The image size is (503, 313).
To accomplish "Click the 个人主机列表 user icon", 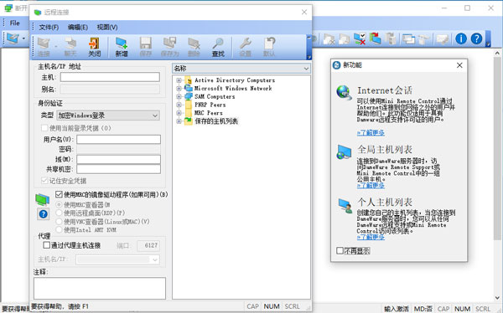I will (x=345, y=205).
